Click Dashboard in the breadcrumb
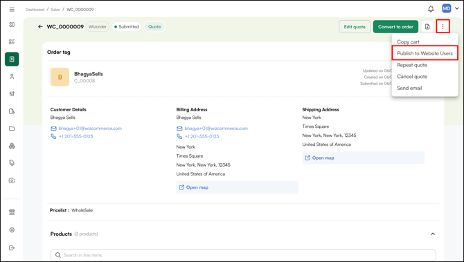The image size is (464, 262). tap(35, 10)
